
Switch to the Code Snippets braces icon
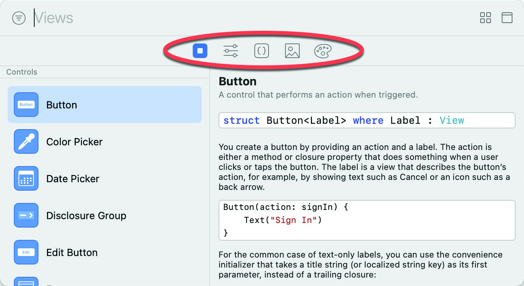(x=262, y=51)
